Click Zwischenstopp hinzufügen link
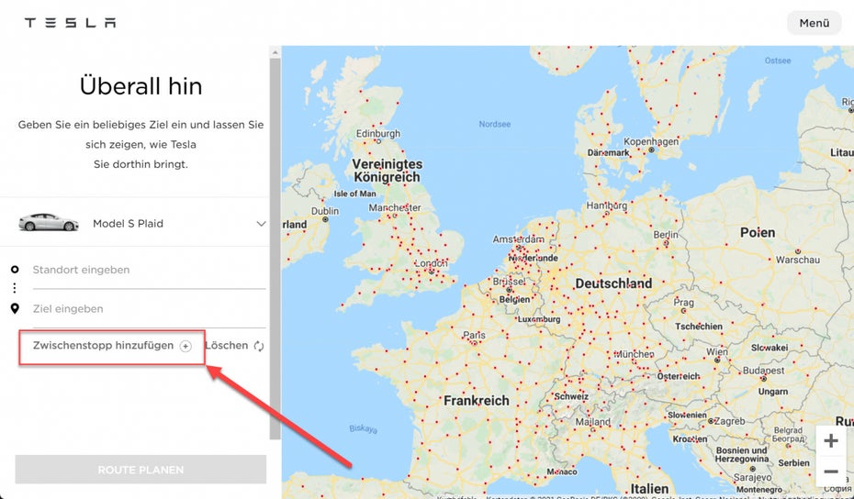This screenshot has width=854, height=499. coord(103,346)
